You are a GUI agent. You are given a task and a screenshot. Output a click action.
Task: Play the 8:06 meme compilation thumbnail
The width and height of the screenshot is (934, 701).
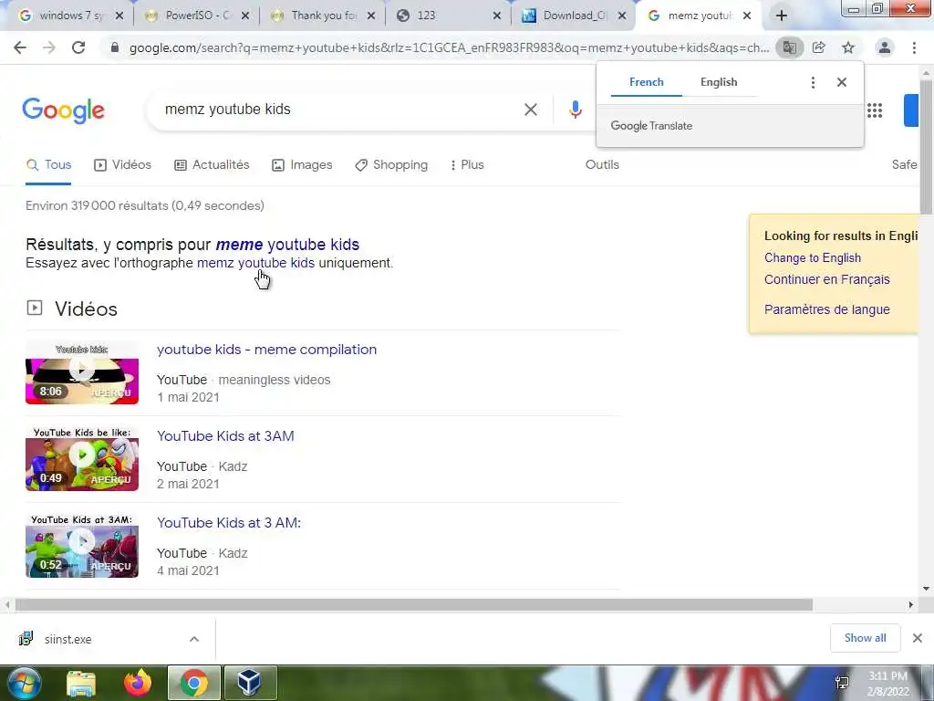pyautogui.click(x=82, y=372)
